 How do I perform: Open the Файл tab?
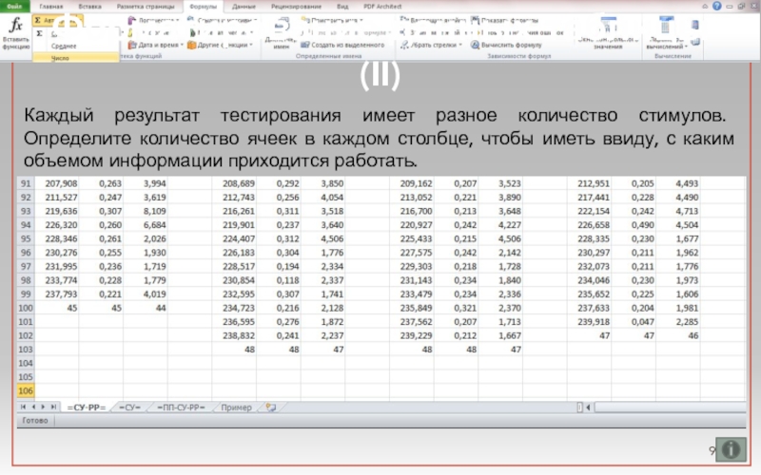tap(15, 6)
